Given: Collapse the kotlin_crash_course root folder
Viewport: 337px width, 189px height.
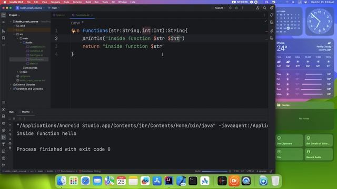Looking at the screenshot, I should [11, 22].
